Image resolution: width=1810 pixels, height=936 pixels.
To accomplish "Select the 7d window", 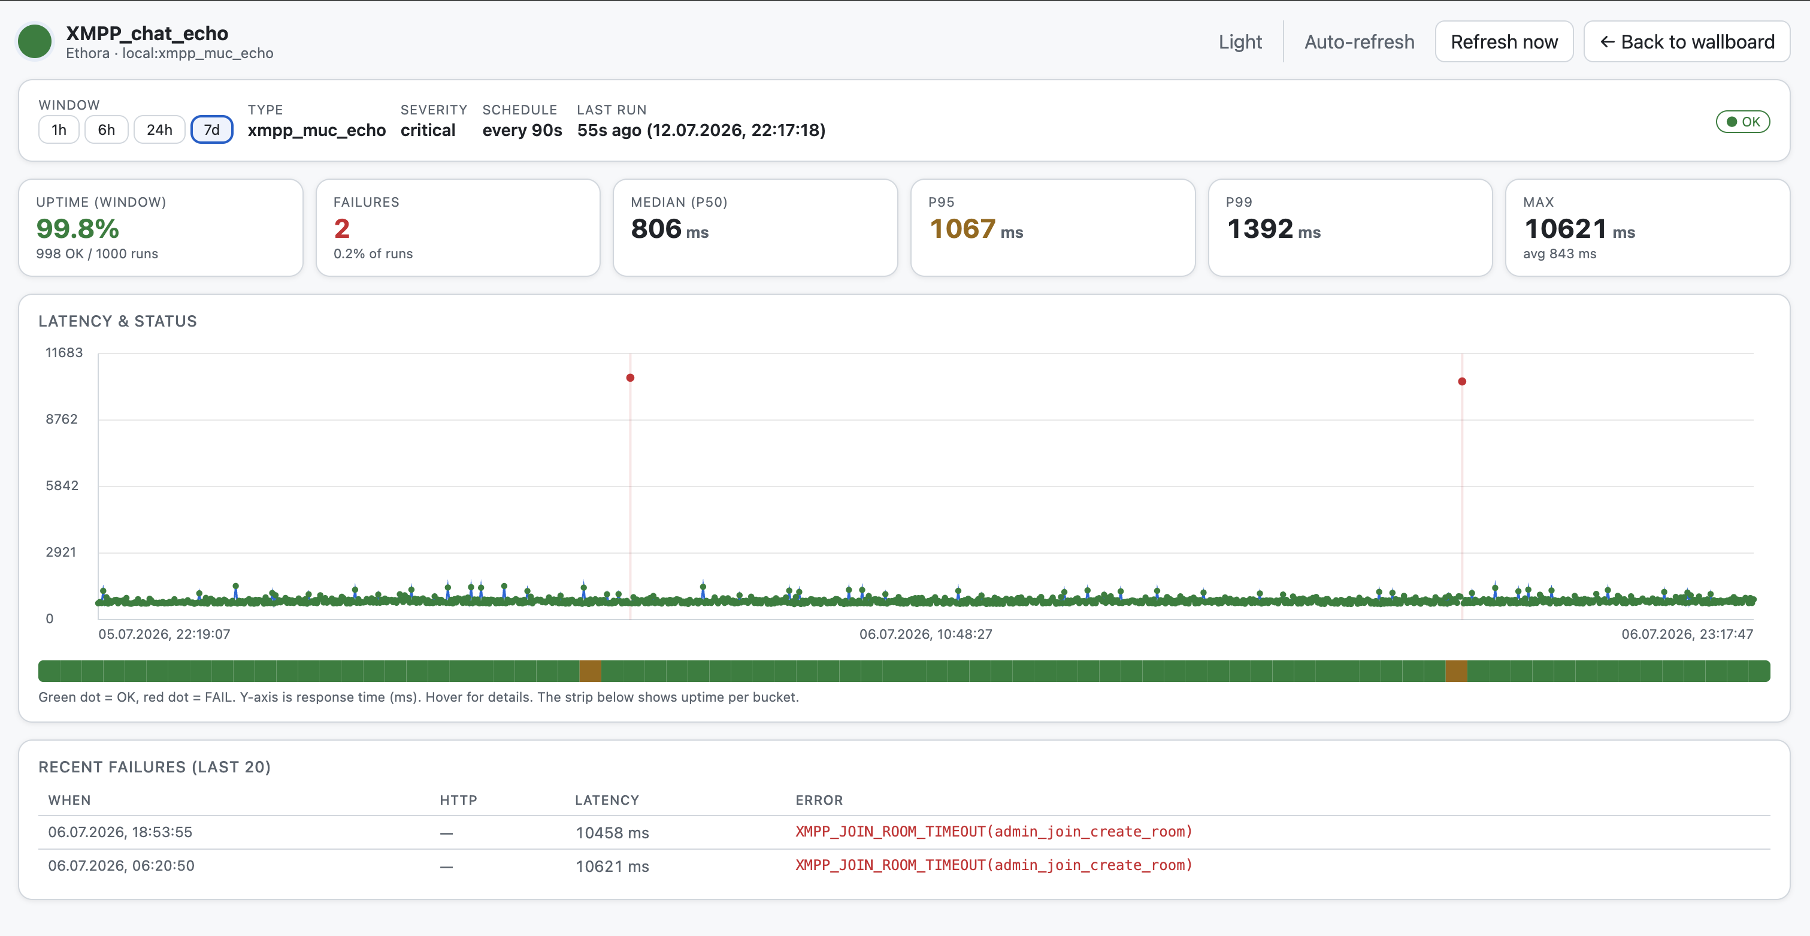I will 211,129.
